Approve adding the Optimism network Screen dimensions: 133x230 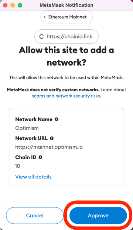[x=98, y=216]
